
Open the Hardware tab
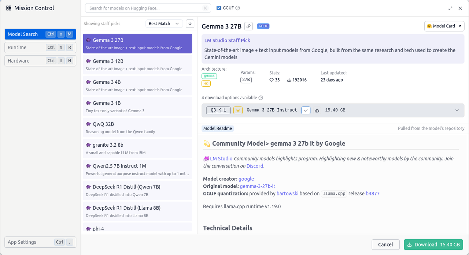point(40,61)
